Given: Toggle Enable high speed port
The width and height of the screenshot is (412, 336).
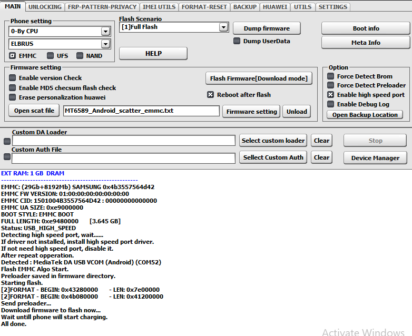Looking at the screenshot, I should (330, 95).
